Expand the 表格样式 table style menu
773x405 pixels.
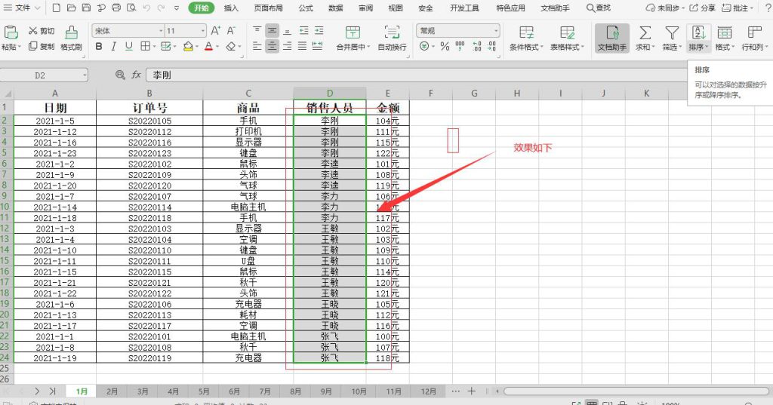point(582,48)
